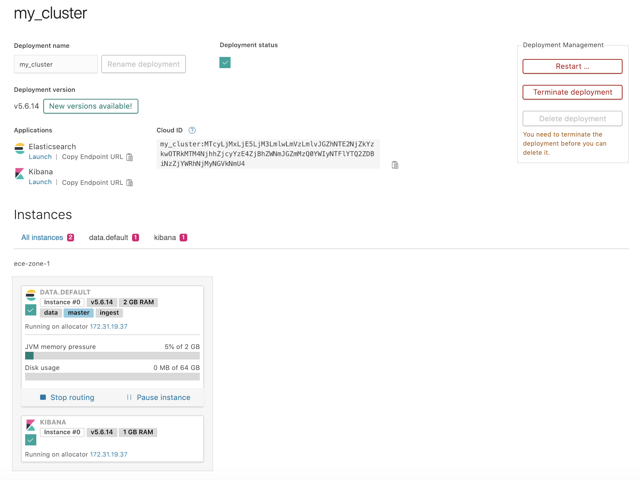The image size is (640, 480).
Task: Select the Cloud ID text block
Action: (x=268, y=154)
